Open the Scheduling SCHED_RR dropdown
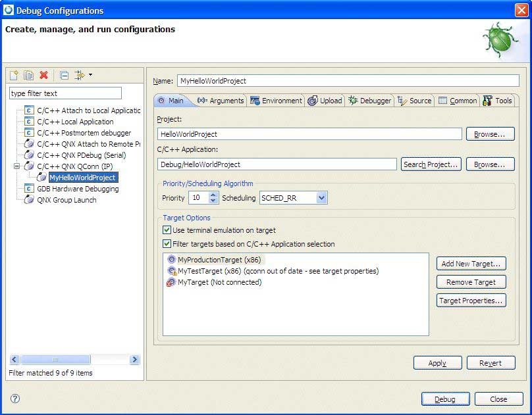Screen dimensions: 532x415 321,197
